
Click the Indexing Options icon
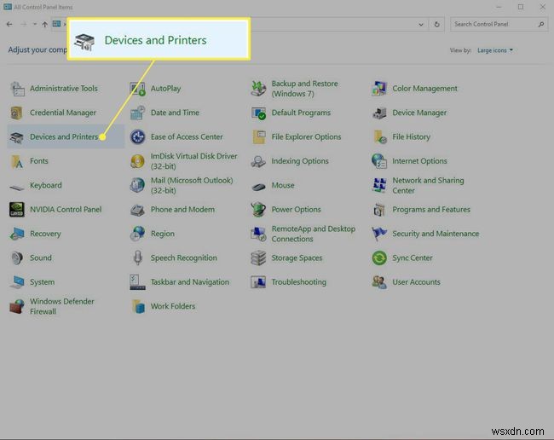point(258,161)
